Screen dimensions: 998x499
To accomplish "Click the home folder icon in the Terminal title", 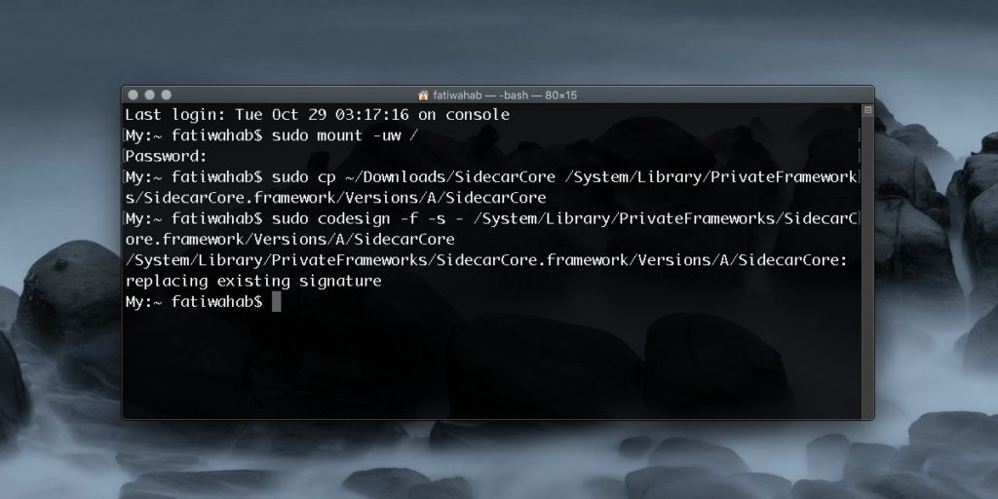I will tap(423, 95).
